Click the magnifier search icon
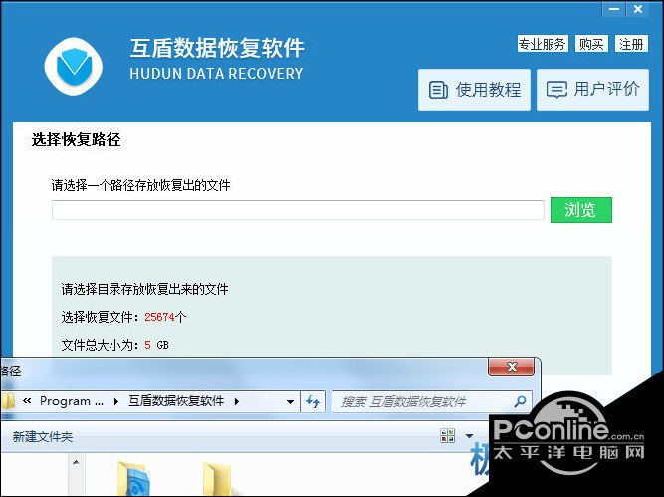This screenshot has height=497, width=664. click(x=520, y=401)
